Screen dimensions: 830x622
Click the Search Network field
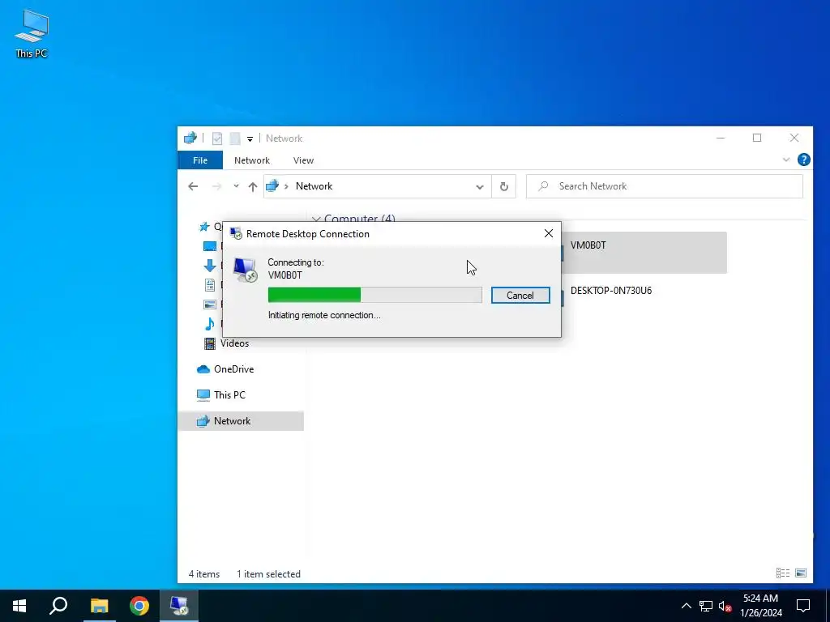[x=665, y=186]
